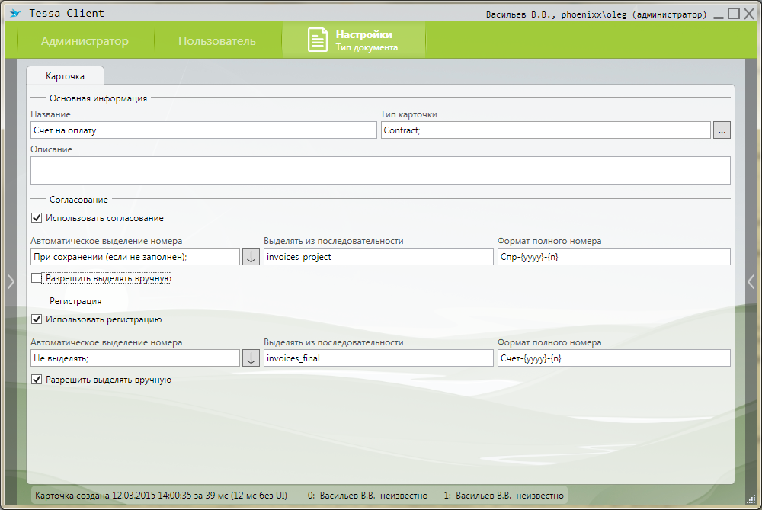Switch to the Пользователь tab
Image resolution: width=762 pixels, height=510 pixels.
(217, 41)
